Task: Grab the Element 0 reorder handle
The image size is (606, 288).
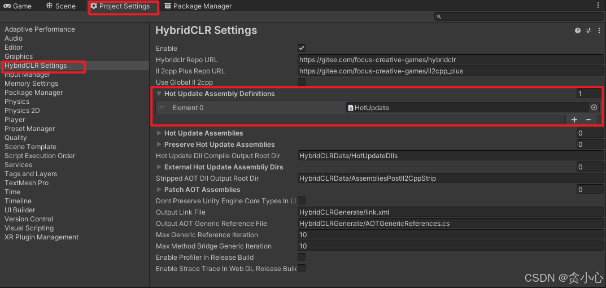Action: [162, 108]
